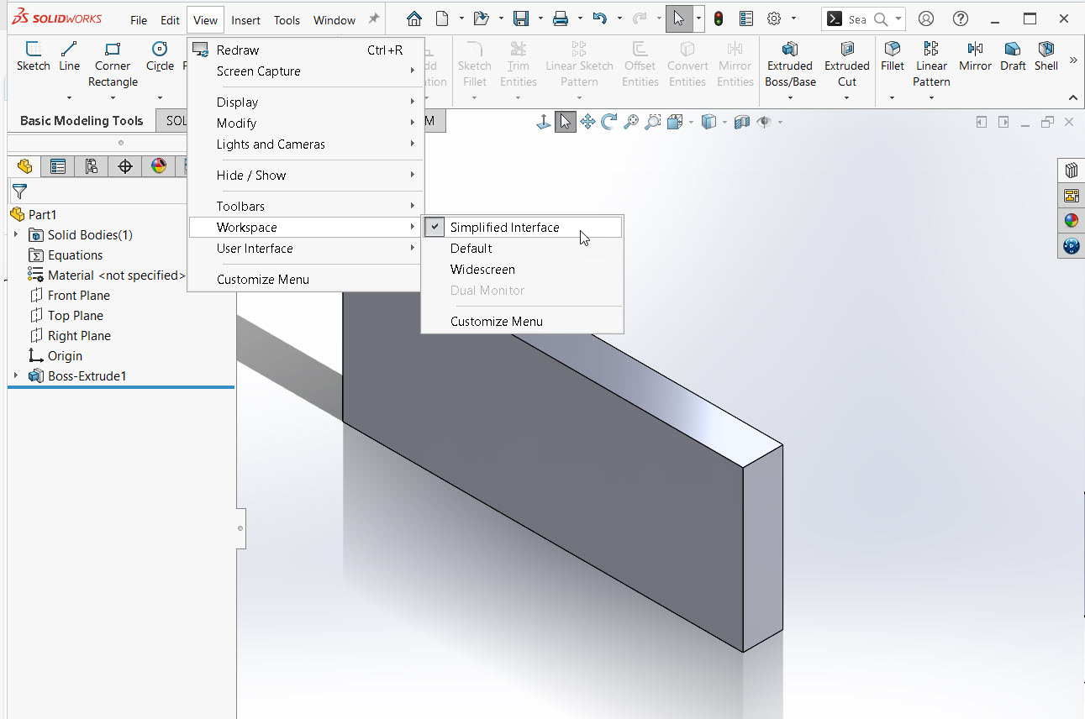Click Customize Menu in the Workspace submenu
Screen dimensions: 1085x719
pyautogui.click(x=497, y=321)
